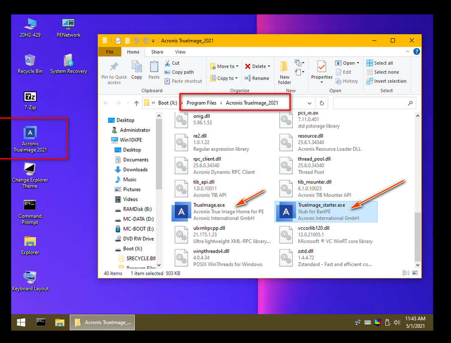
Task: Click Program Files in address breadcrumb
Action: (201, 103)
